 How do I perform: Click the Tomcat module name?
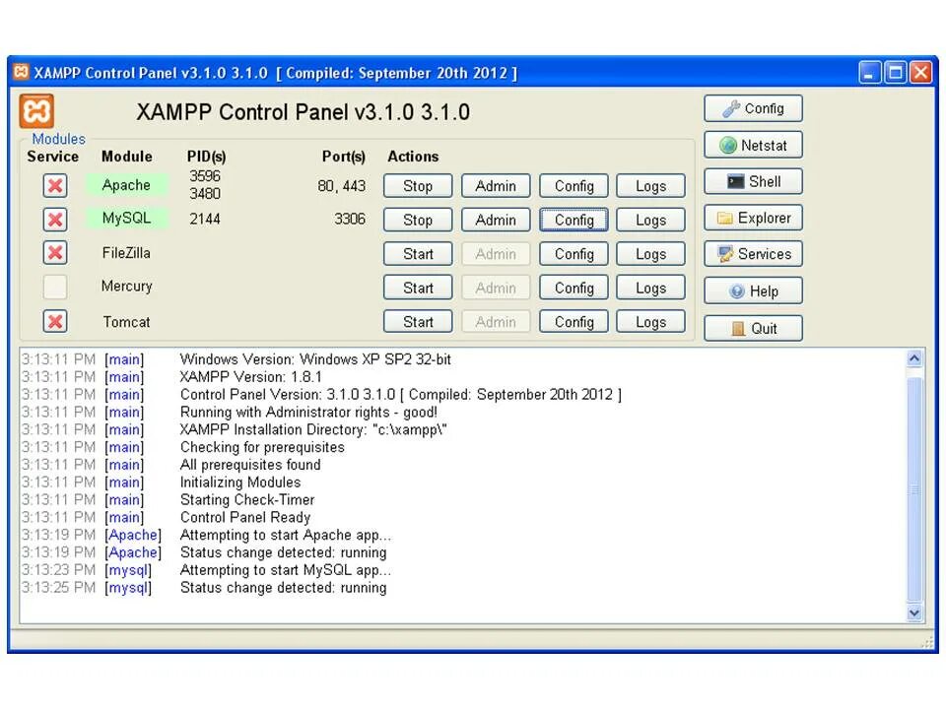point(126,322)
